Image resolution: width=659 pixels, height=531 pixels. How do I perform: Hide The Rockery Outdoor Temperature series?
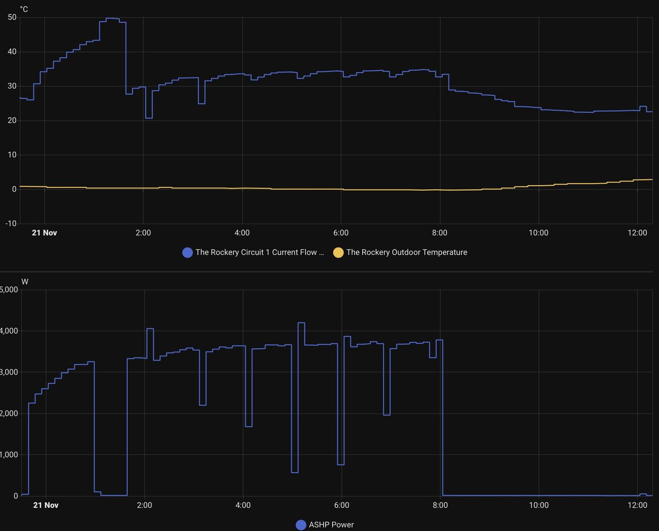click(407, 252)
